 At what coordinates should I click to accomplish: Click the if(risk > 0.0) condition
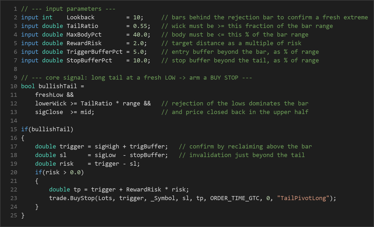pos(60,172)
